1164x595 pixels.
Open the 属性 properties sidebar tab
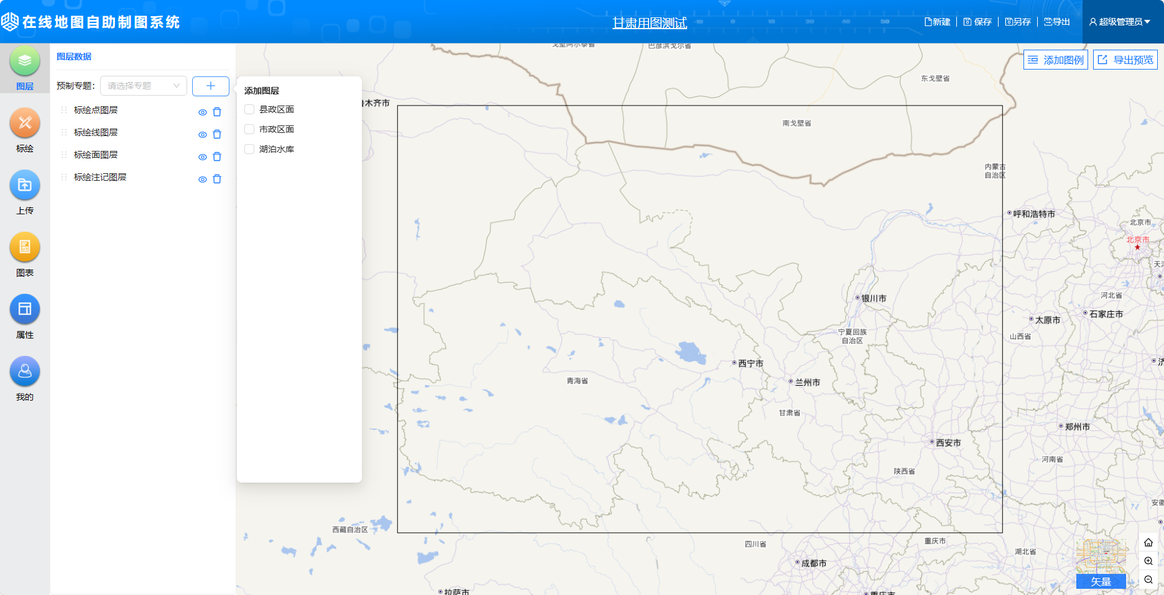(x=25, y=316)
